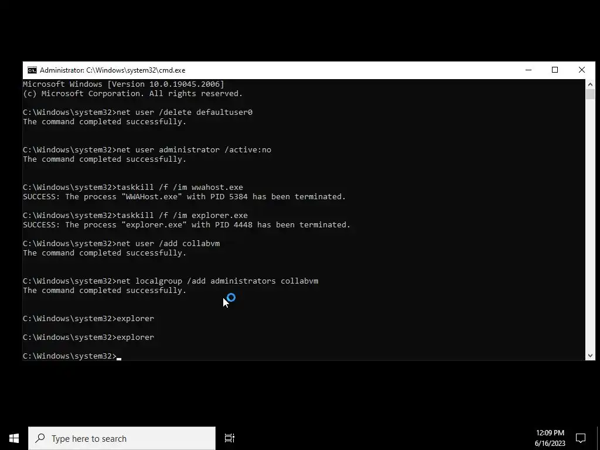The height and width of the screenshot is (450, 600).
Task: Open the Windows Start menu
Action: tap(14, 438)
